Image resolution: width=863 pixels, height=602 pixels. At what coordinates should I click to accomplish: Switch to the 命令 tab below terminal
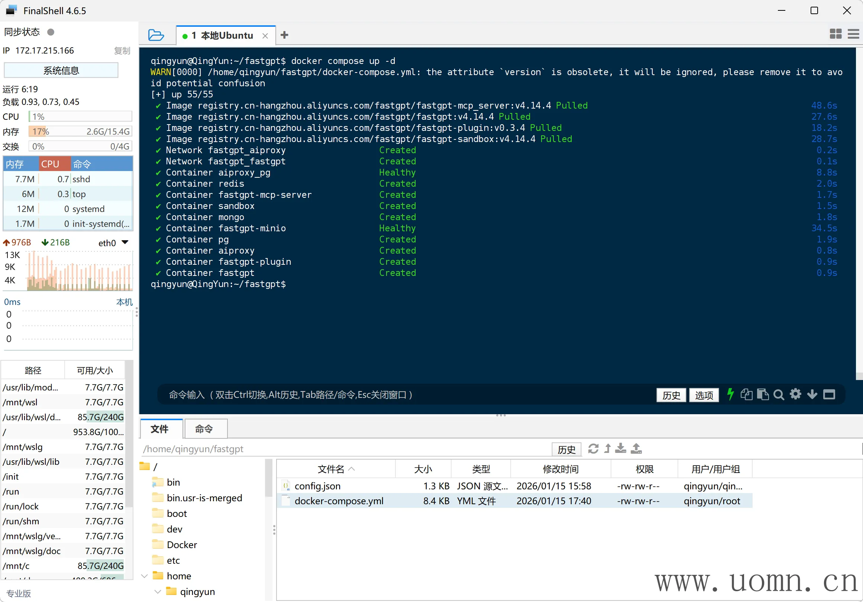204,429
